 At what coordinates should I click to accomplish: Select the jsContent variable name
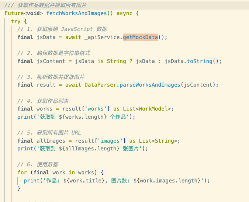(x=51, y=61)
